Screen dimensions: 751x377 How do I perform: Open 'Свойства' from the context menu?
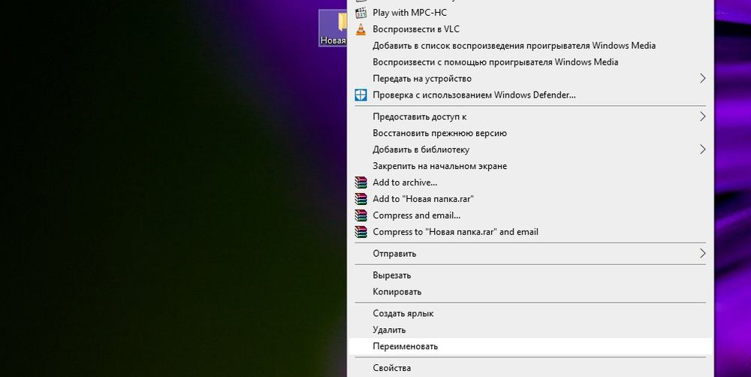[392, 368]
